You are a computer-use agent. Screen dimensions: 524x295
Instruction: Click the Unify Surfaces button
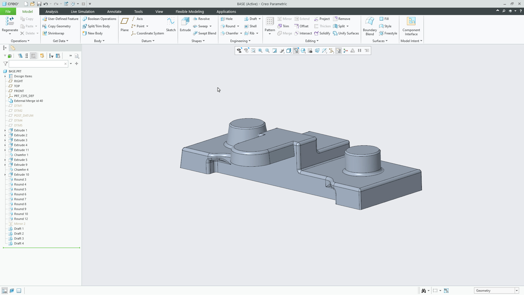pos(346,33)
